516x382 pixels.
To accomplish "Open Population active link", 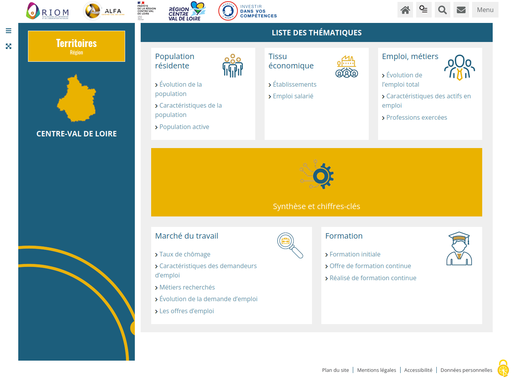I will [184, 127].
